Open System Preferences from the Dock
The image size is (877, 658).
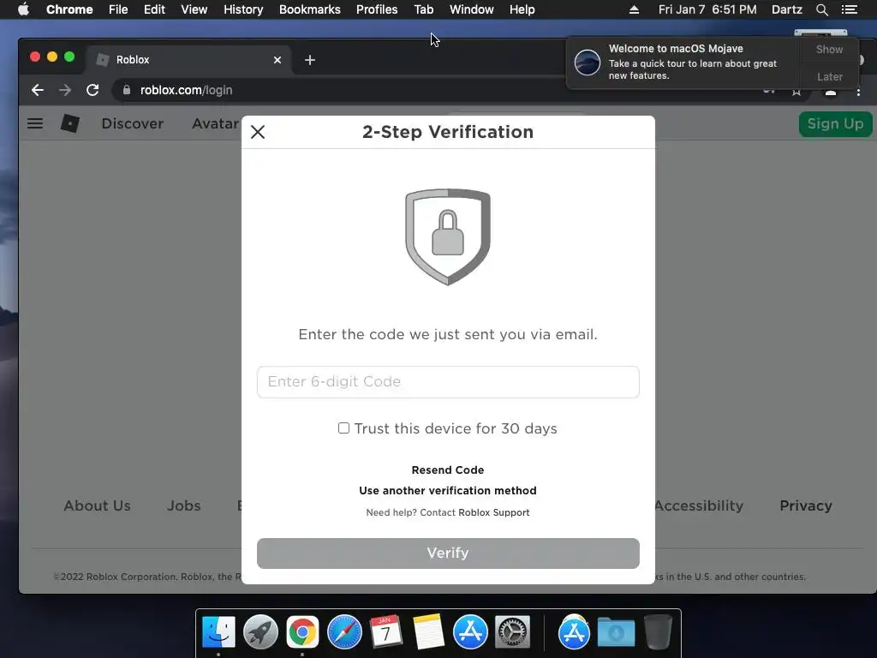(512, 632)
